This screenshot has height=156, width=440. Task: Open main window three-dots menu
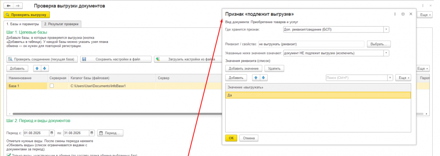[423, 6]
